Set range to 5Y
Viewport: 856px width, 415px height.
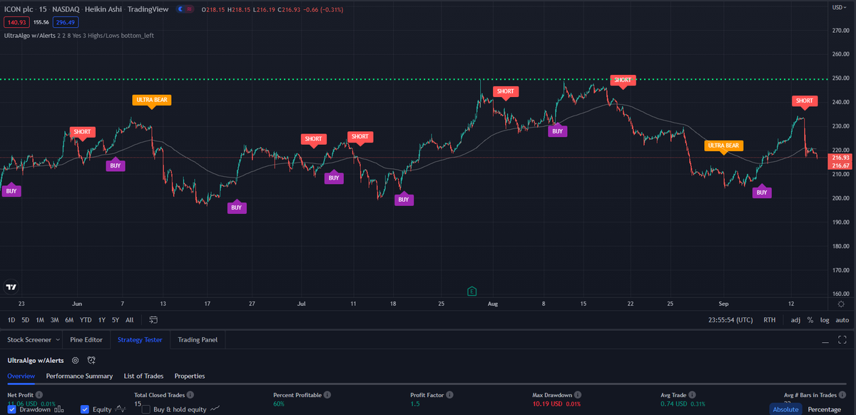pos(116,319)
